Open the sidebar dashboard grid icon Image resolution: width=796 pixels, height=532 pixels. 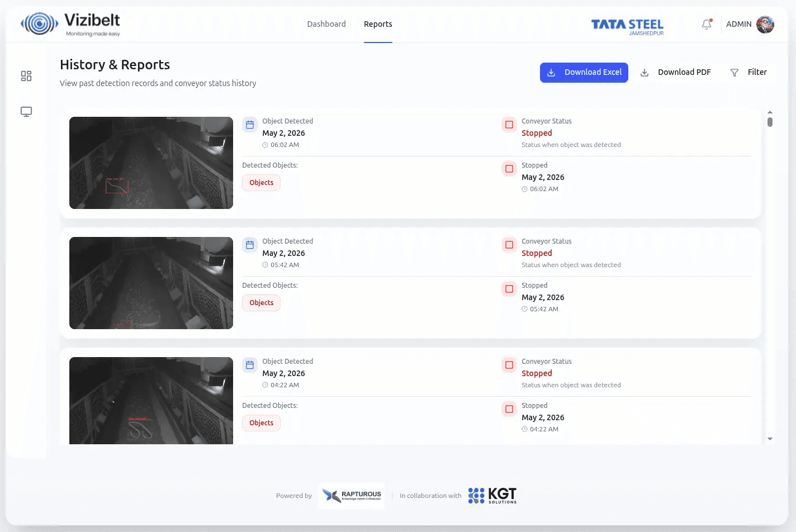(26, 76)
